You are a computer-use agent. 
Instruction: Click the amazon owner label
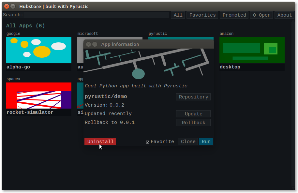pyautogui.click(x=227, y=34)
